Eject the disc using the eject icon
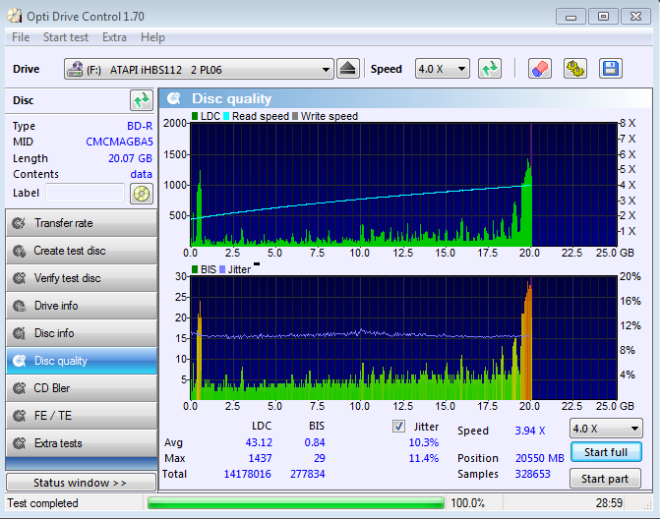This screenshot has height=519, width=661. pos(348,69)
